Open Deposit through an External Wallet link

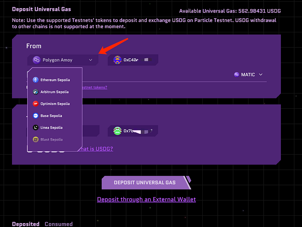click(x=146, y=199)
